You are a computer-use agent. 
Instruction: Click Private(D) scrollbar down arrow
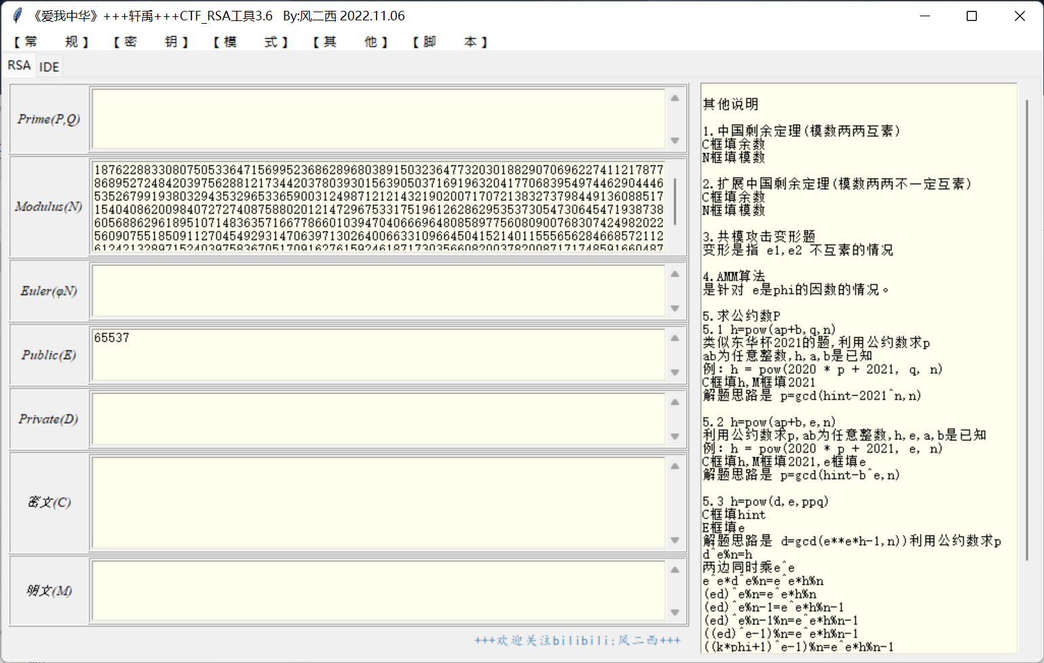(675, 437)
